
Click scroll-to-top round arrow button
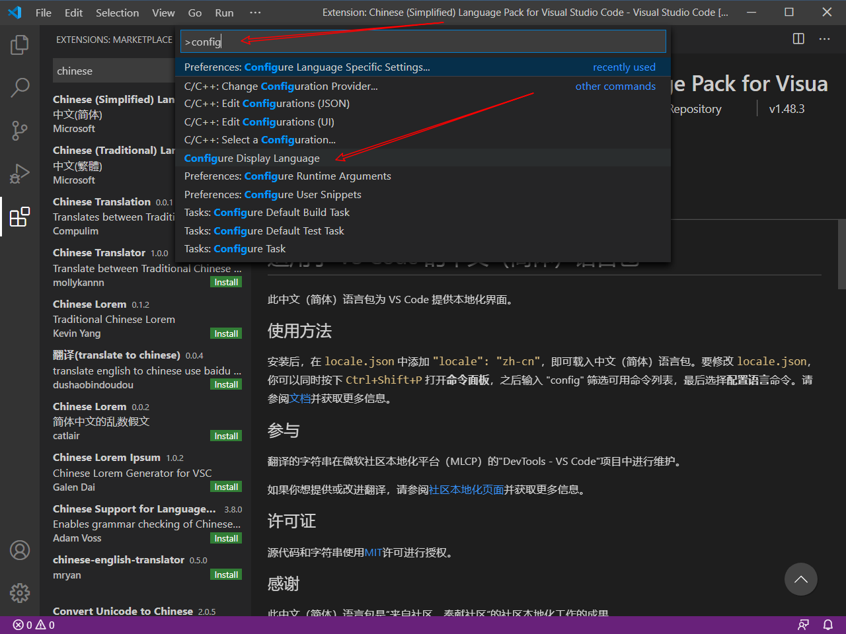pos(801,579)
